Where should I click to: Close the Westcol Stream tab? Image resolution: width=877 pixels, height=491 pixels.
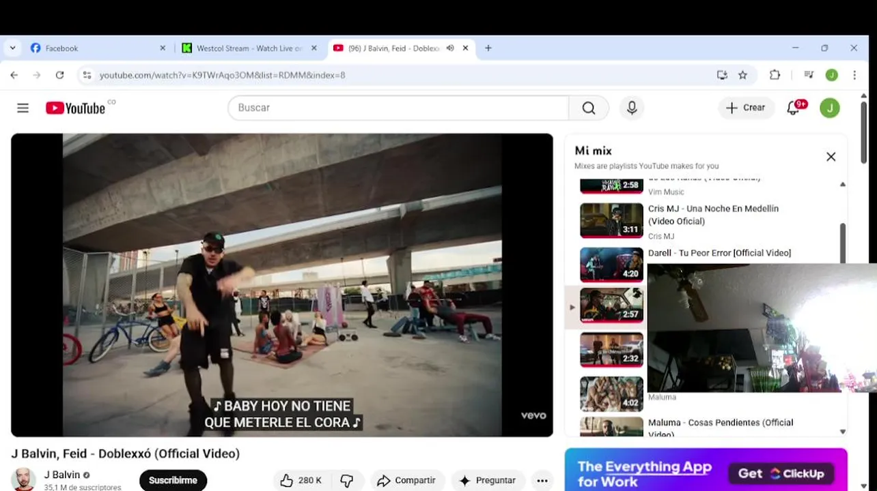click(x=314, y=48)
